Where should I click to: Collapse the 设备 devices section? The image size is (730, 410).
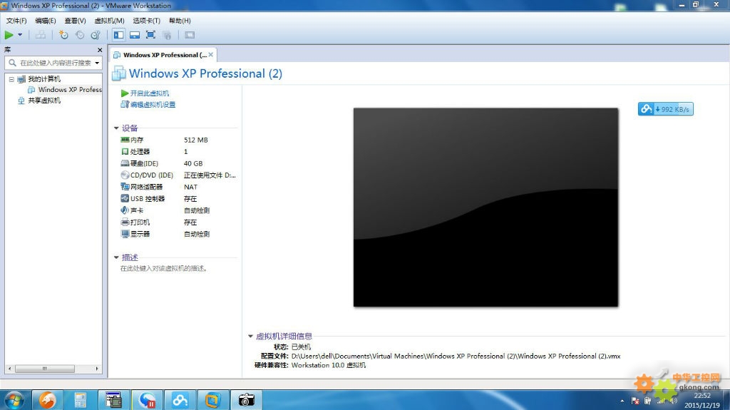[x=116, y=128]
